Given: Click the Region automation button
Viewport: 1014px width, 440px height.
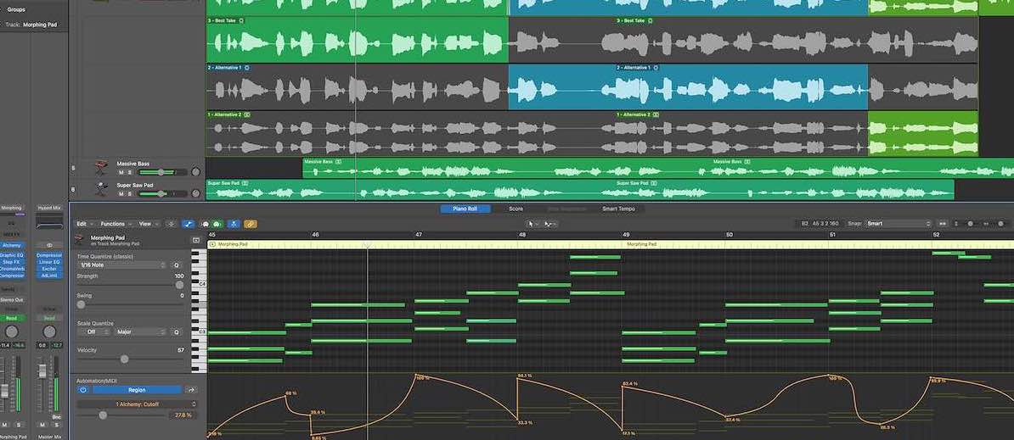Looking at the screenshot, I should 137,390.
